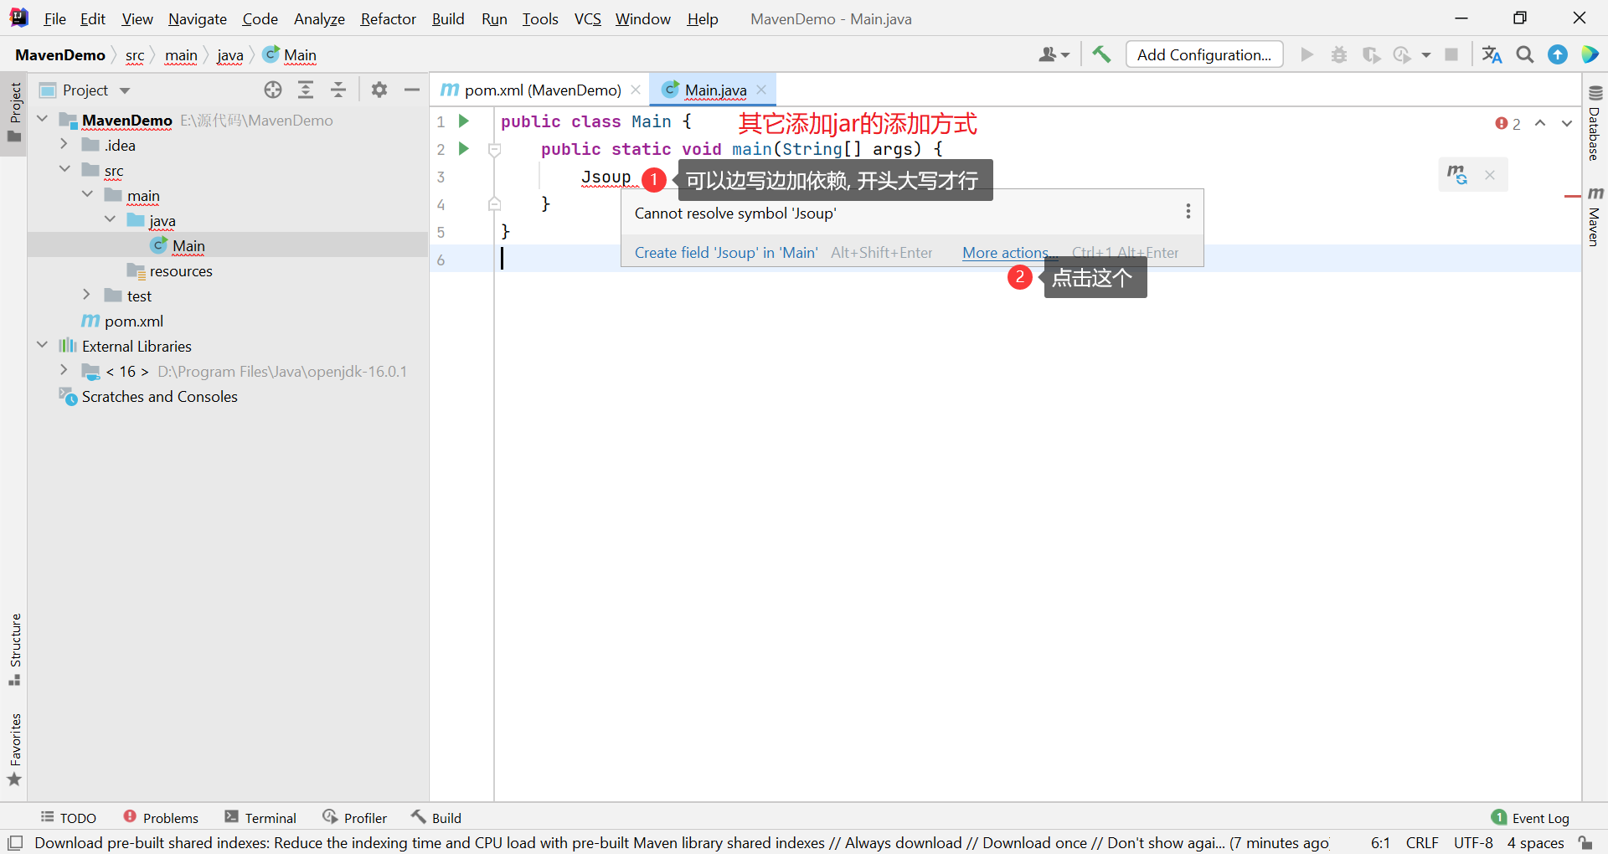
Task: Click the Run play button in toolbar
Action: pos(1306,54)
